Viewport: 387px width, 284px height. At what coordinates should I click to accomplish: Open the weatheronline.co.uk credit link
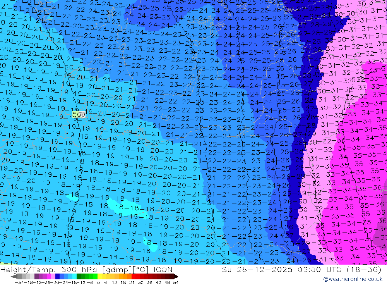click(x=353, y=279)
